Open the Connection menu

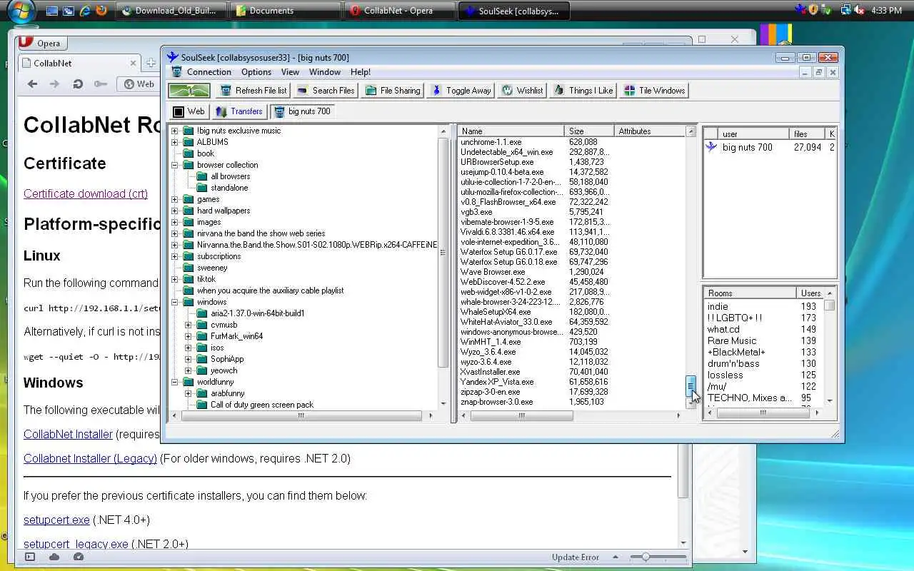(209, 72)
